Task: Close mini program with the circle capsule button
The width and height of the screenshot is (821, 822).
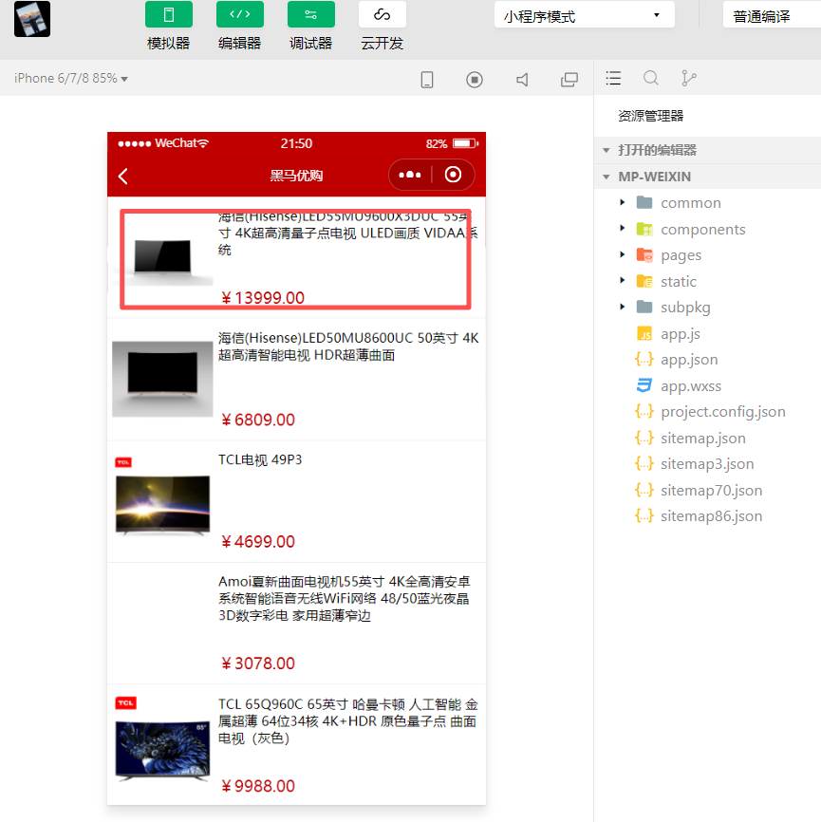Action: (453, 175)
